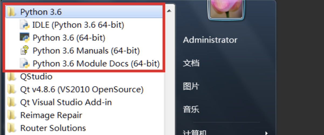Click the Router Solutions folder icon
The width and height of the screenshot is (324, 135).
point(12,128)
